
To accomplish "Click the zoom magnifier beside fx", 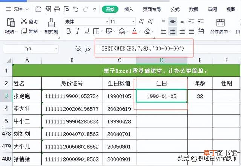I will (79, 49).
